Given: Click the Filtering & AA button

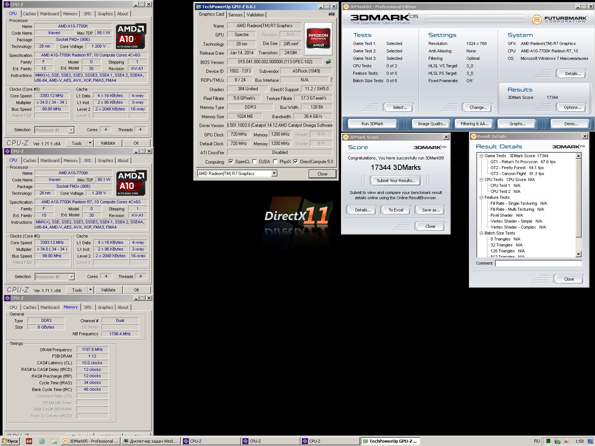Looking at the screenshot, I should [475, 124].
